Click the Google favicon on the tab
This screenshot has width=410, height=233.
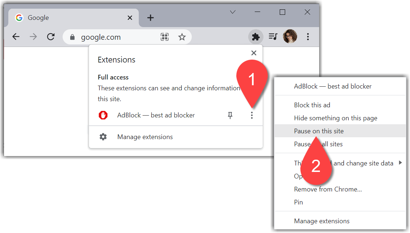19,18
